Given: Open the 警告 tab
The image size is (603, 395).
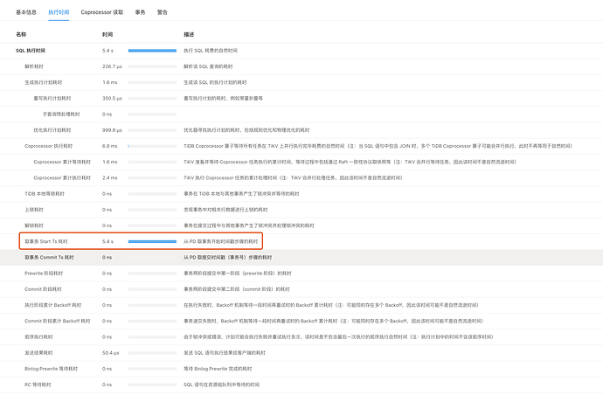Looking at the screenshot, I should 163,12.
